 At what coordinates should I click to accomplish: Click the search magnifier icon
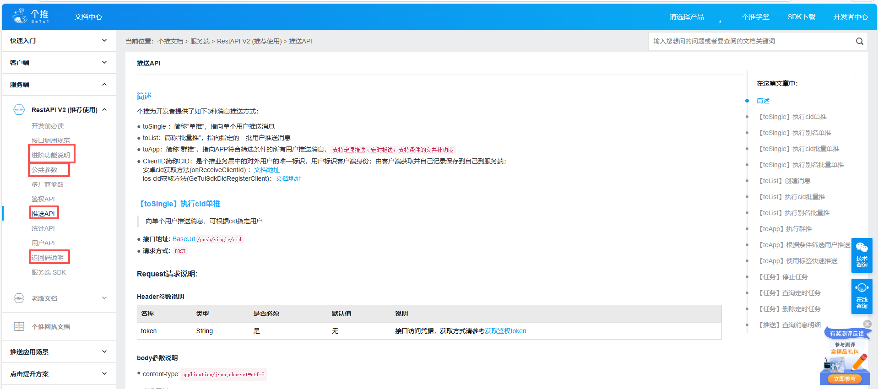click(x=860, y=41)
